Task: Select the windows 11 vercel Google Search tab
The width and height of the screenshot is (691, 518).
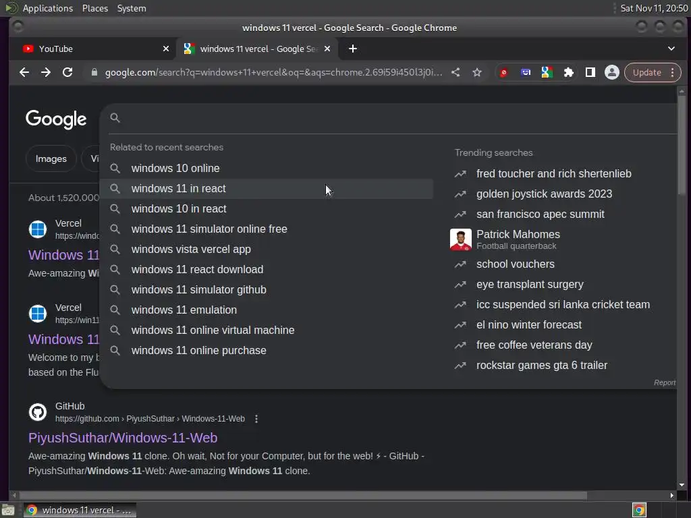Action: 257,49
